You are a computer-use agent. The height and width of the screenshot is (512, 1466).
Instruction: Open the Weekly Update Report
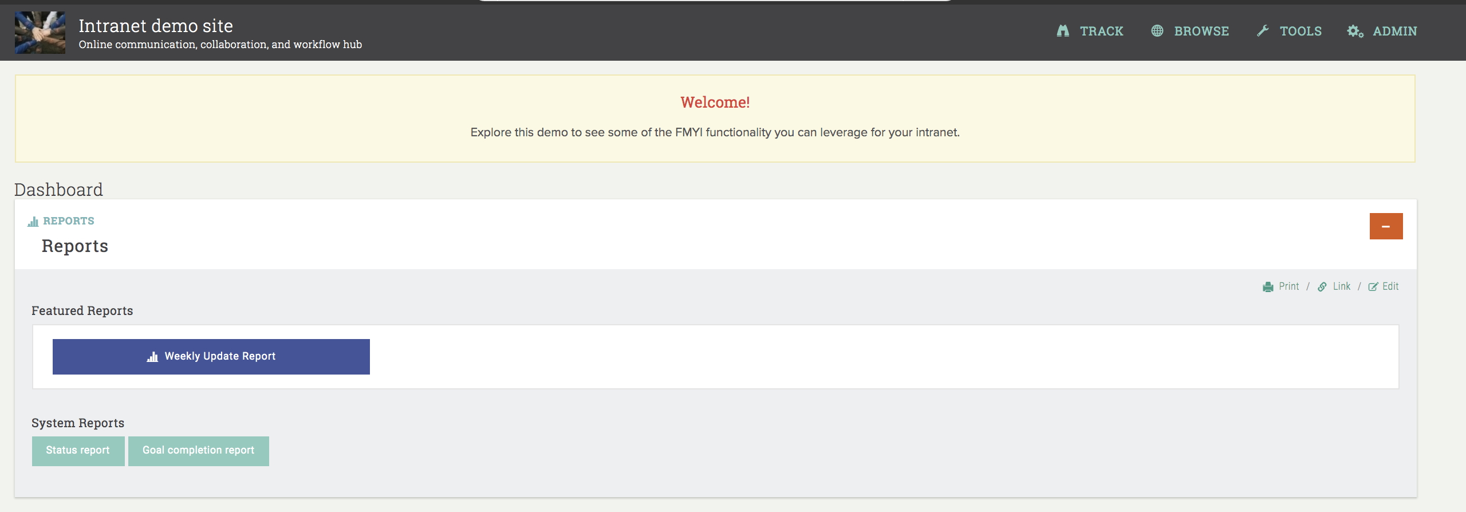click(211, 356)
